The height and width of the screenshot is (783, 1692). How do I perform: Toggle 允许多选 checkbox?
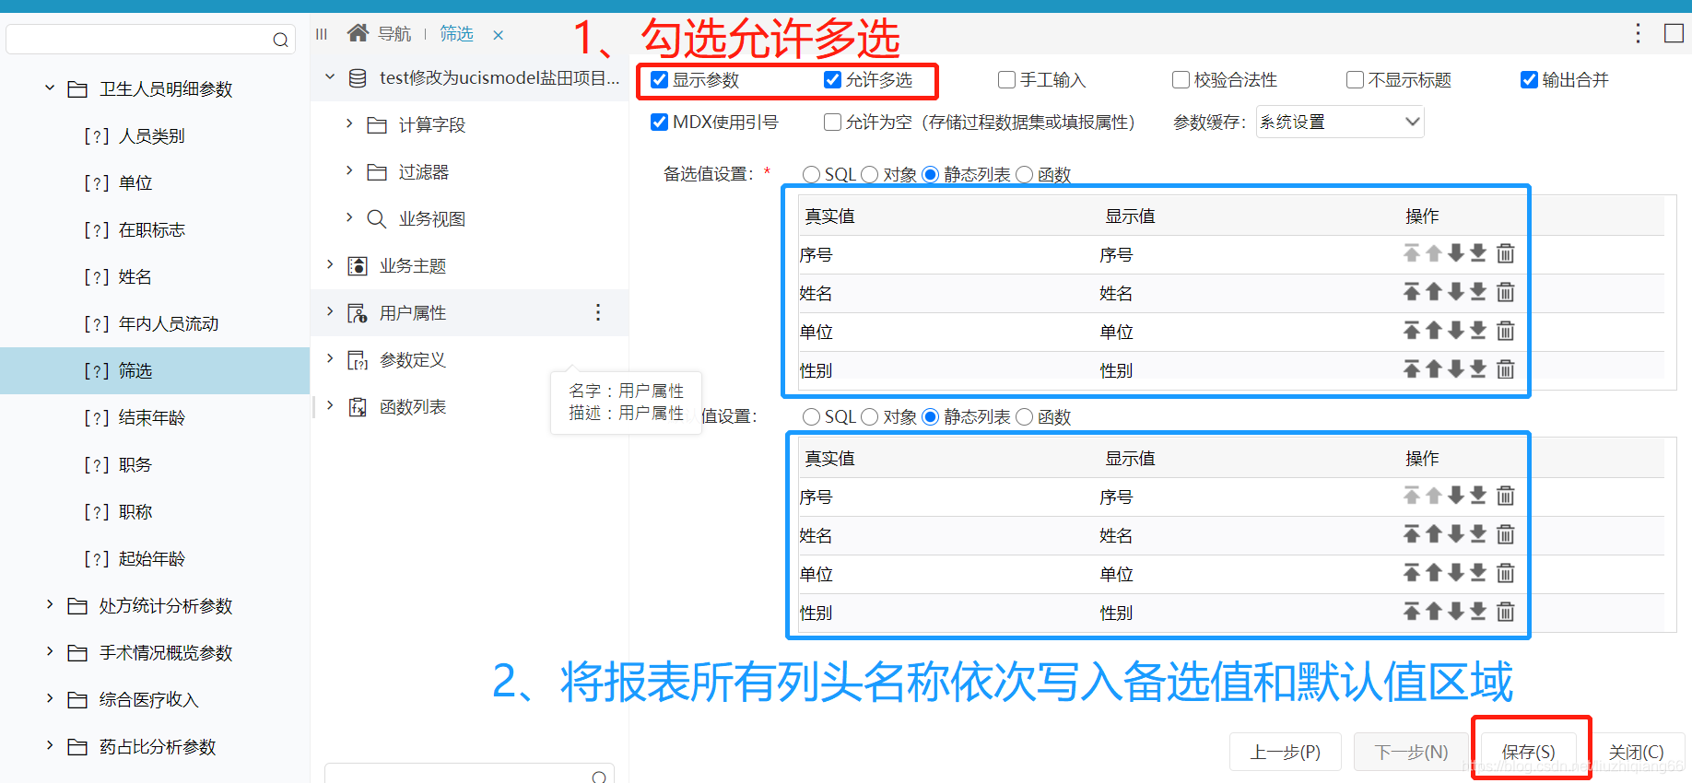[832, 80]
